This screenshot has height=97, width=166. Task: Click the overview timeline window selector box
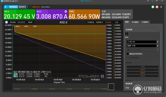tap(111, 87)
